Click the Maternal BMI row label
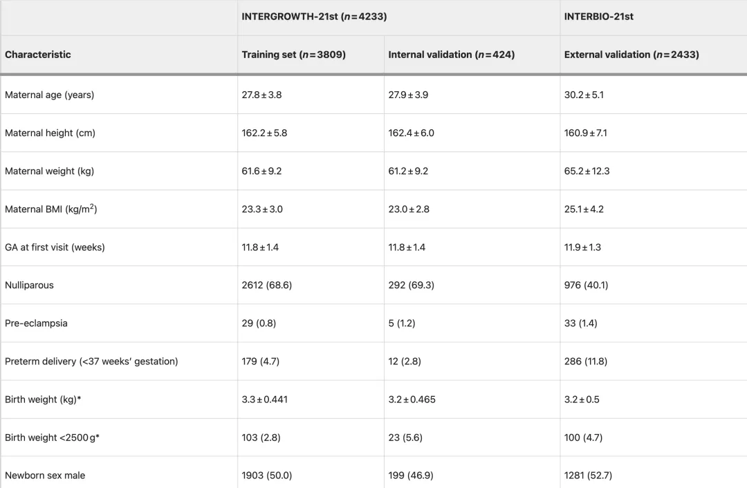Screen dimensions: 747x488 tap(50, 209)
